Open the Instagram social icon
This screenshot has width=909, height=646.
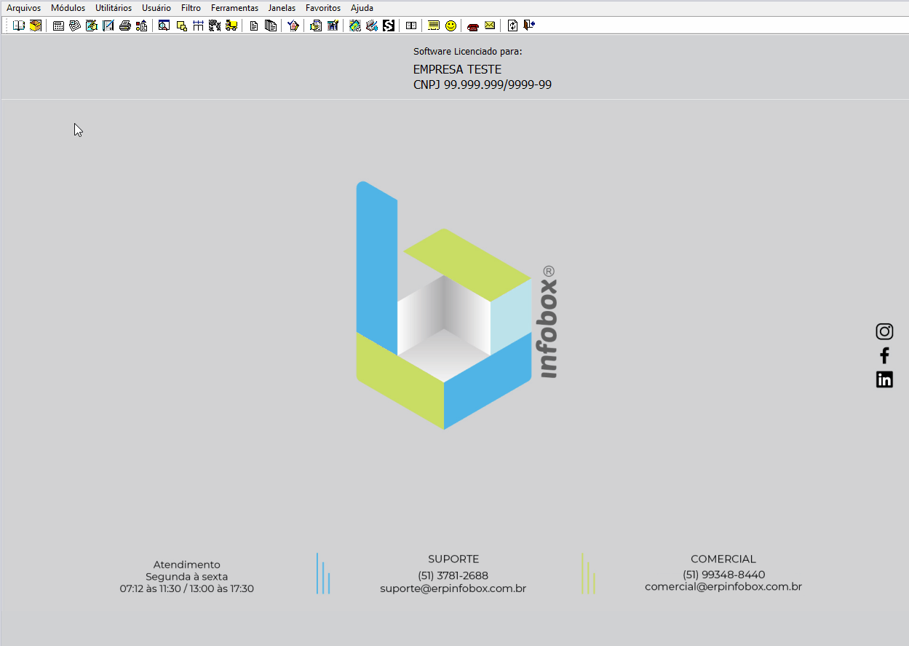(884, 331)
